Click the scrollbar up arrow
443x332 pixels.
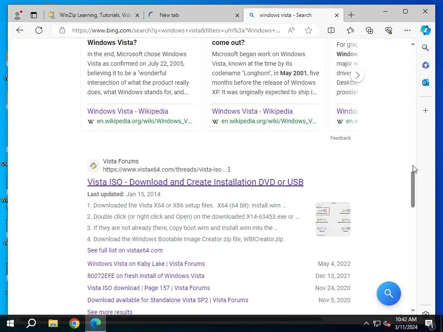pyautogui.click(x=413, y=44)
